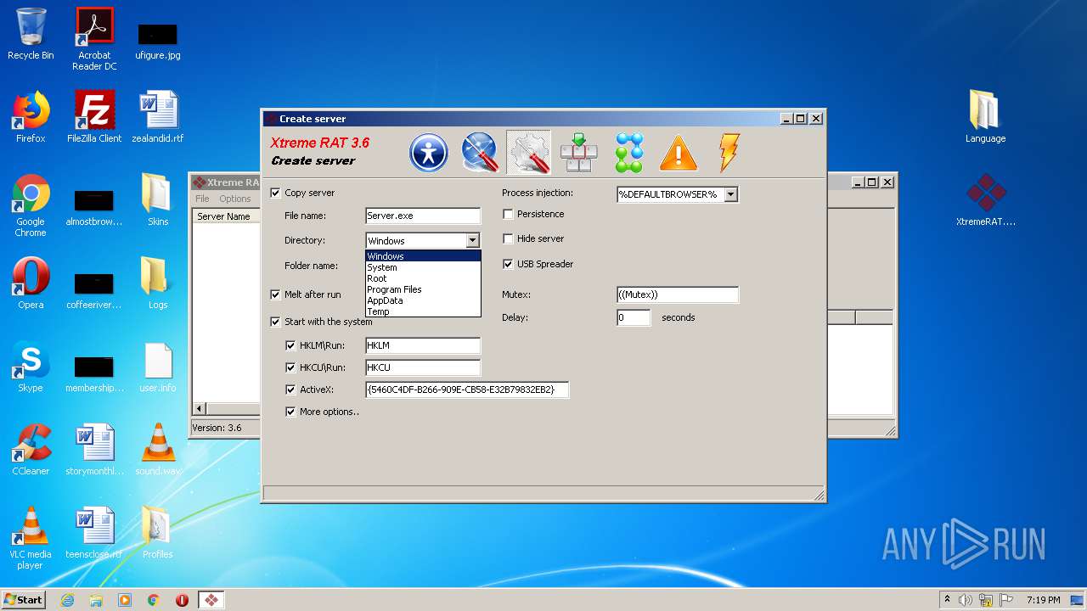Image resolution: width=1087 pixels, height=611 pixels.
Task: Click the blue and green connected-nodes icon
Action: 629,153
